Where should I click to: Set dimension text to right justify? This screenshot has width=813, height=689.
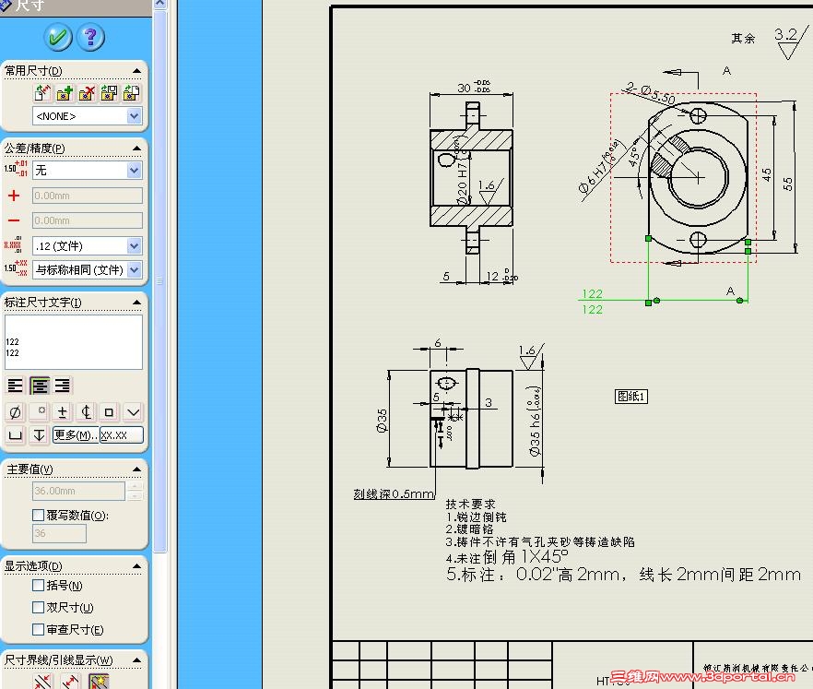tap(63, 386)
